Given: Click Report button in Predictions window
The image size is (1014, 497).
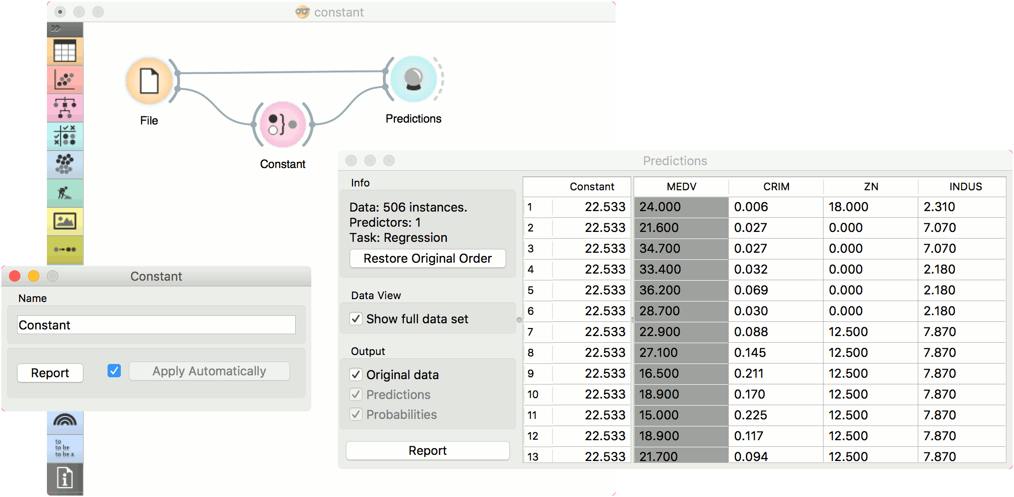Looking at the screenshot, I should 427,451.
